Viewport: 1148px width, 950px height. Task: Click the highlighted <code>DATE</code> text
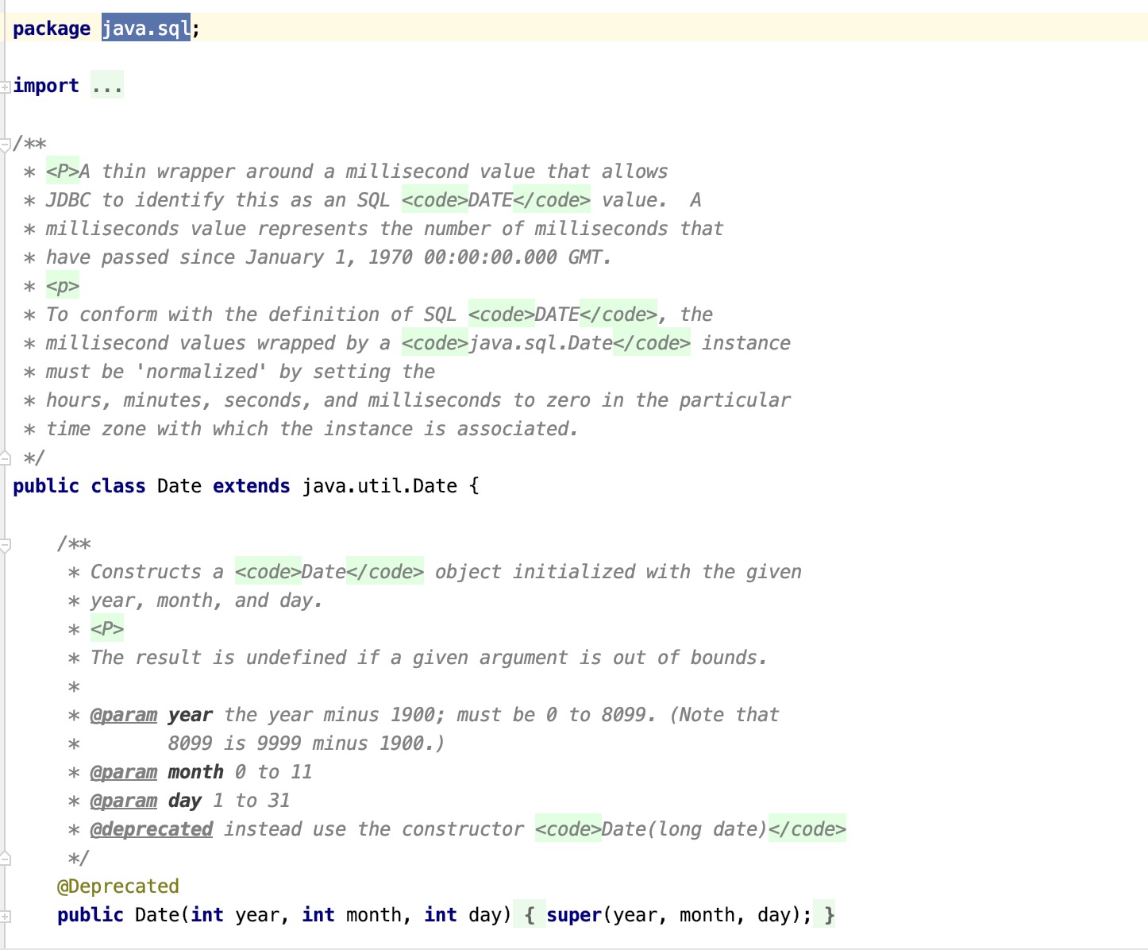(496, 200)
